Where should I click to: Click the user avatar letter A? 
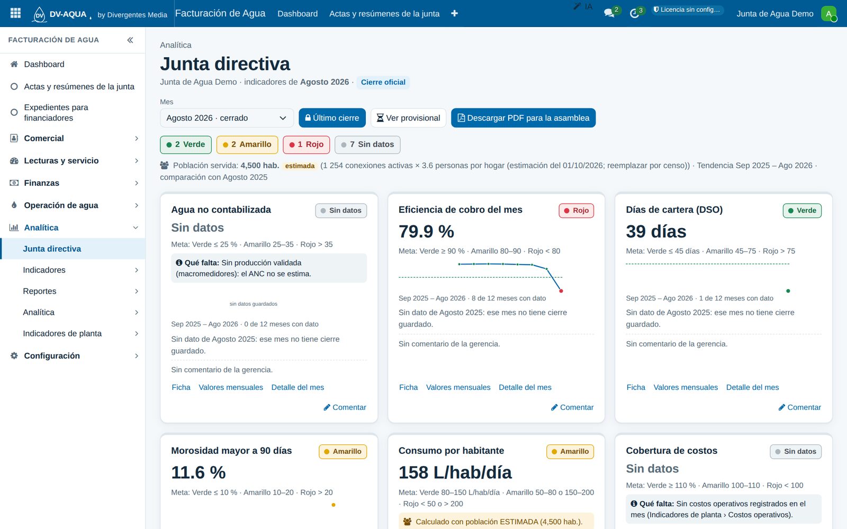pyautogui.click(x=828, y=14)
